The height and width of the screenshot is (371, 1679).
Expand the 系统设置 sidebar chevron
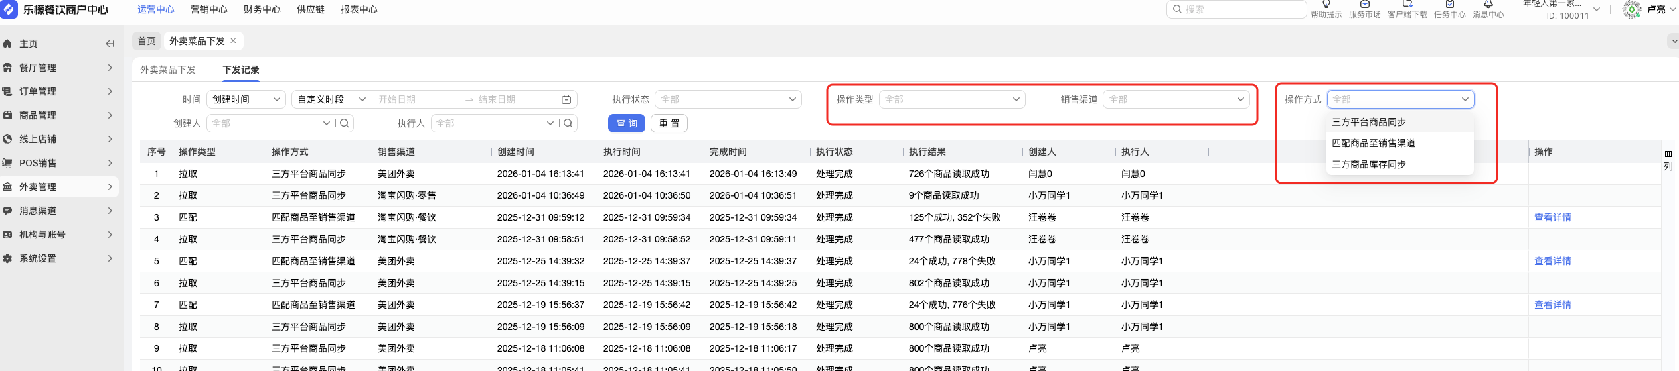110,258
